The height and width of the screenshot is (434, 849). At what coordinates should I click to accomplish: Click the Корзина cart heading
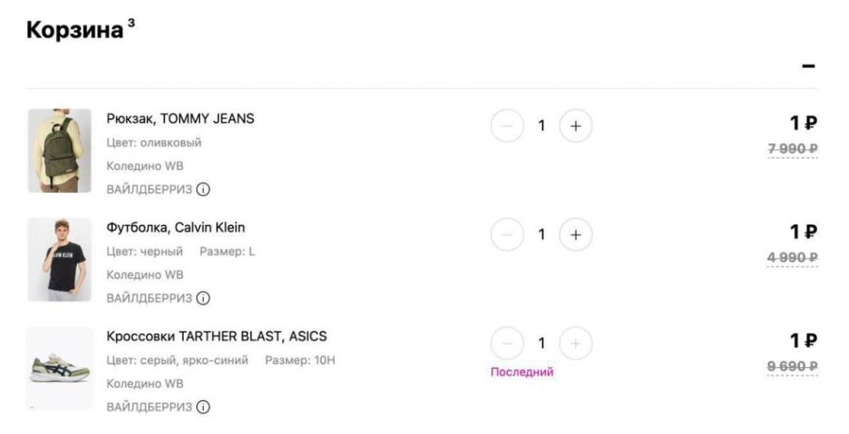[74, 30]
